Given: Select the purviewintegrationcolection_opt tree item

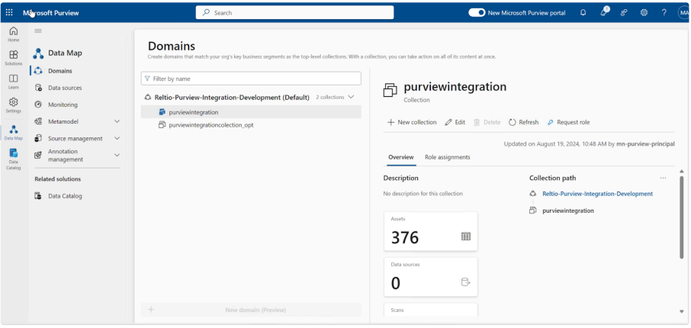Looking at the screenshot, I should coord(211,125).
